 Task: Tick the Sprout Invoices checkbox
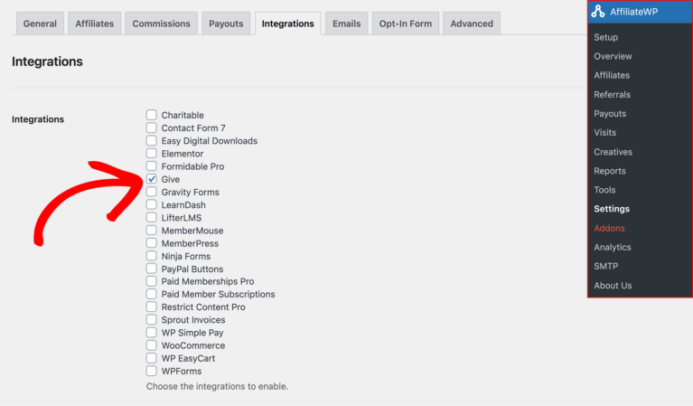pyautogui.click(x=152, y=320)
